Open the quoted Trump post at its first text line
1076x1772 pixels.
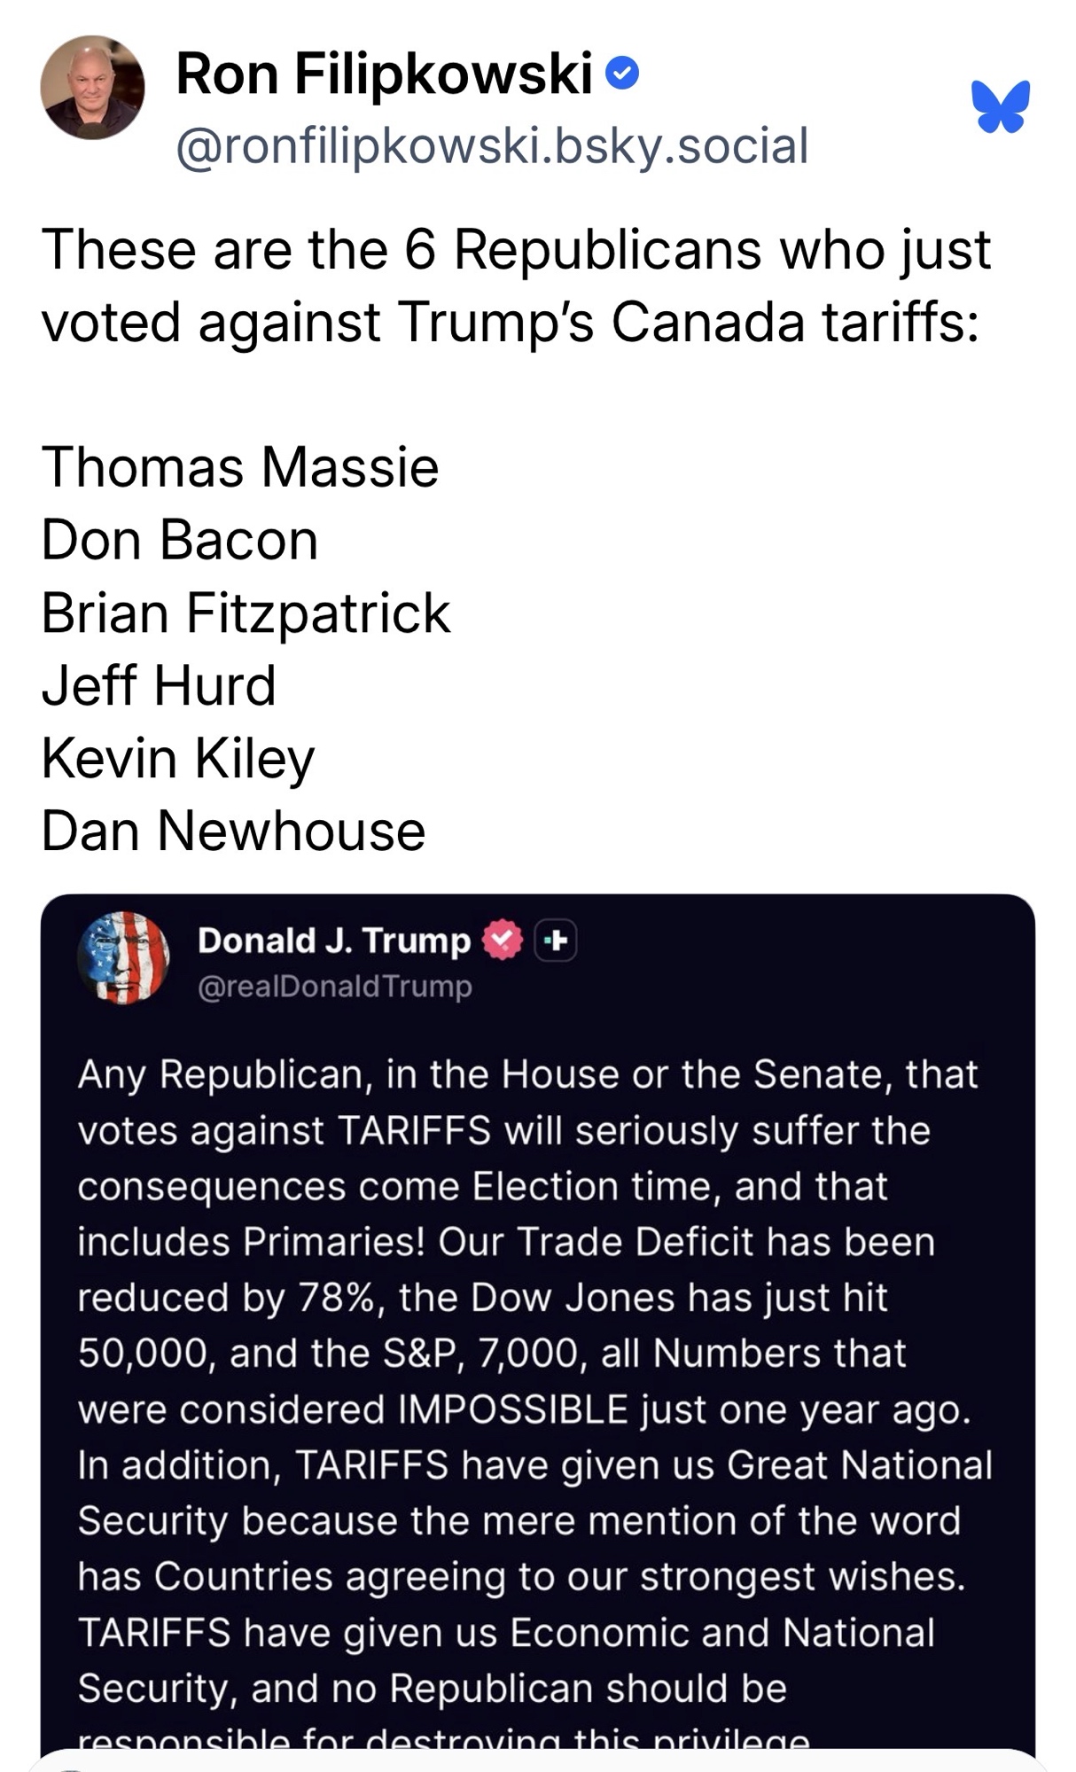tap(527, 1075)
